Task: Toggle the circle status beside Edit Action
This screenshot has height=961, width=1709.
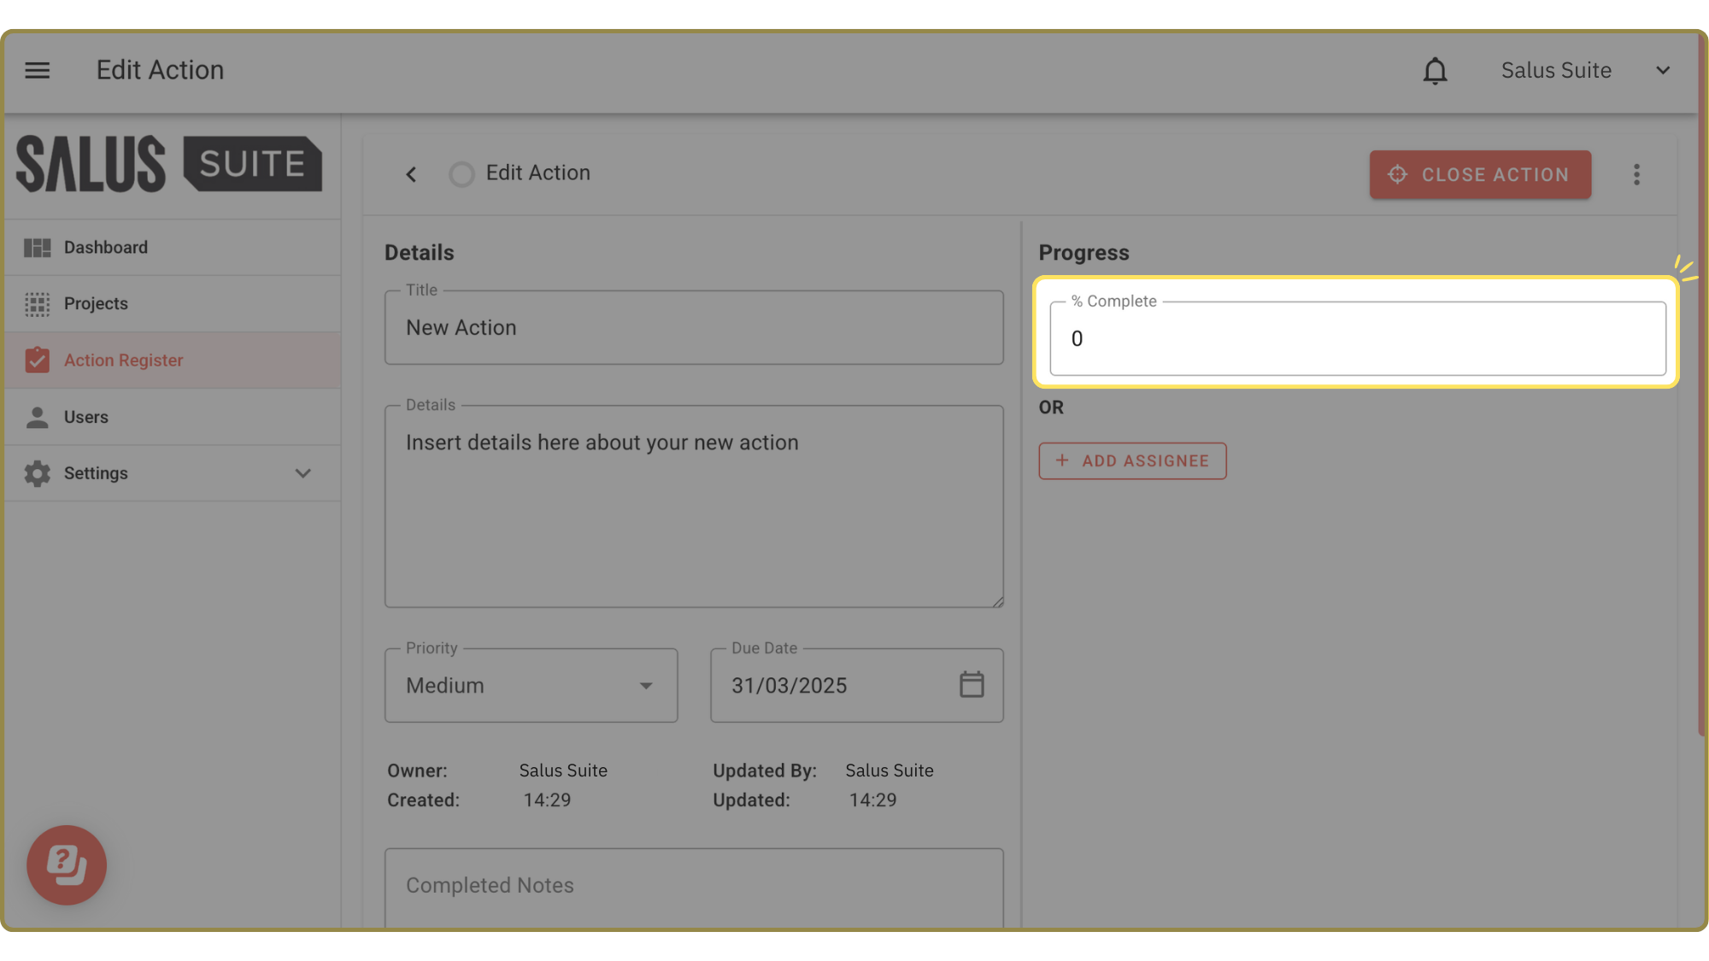Action: pos(461,174)
